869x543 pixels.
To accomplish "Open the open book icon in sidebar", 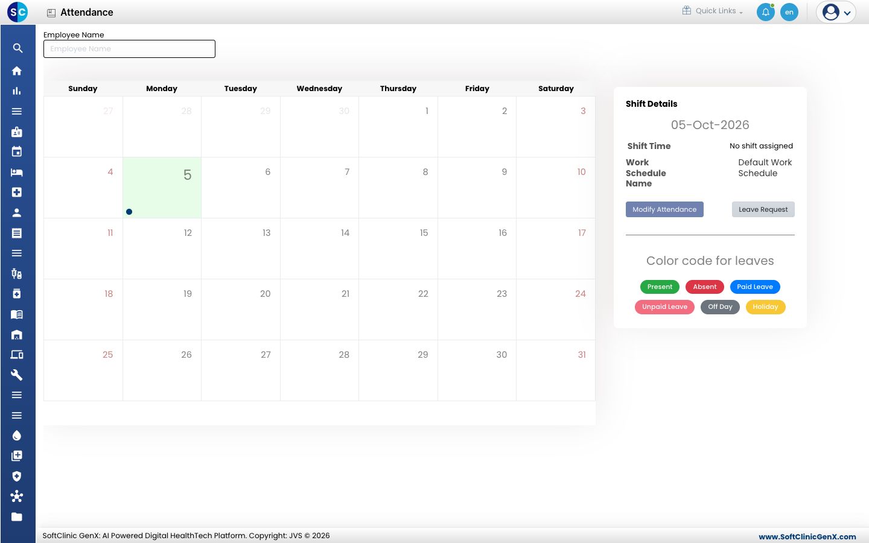I will [17, 314].
